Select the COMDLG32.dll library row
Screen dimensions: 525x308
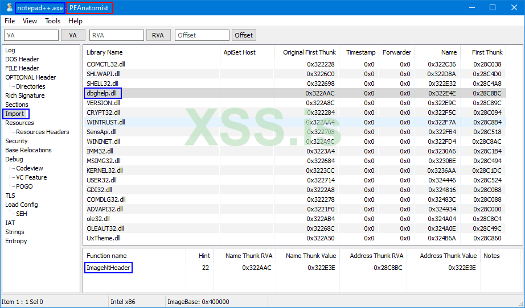294,200
